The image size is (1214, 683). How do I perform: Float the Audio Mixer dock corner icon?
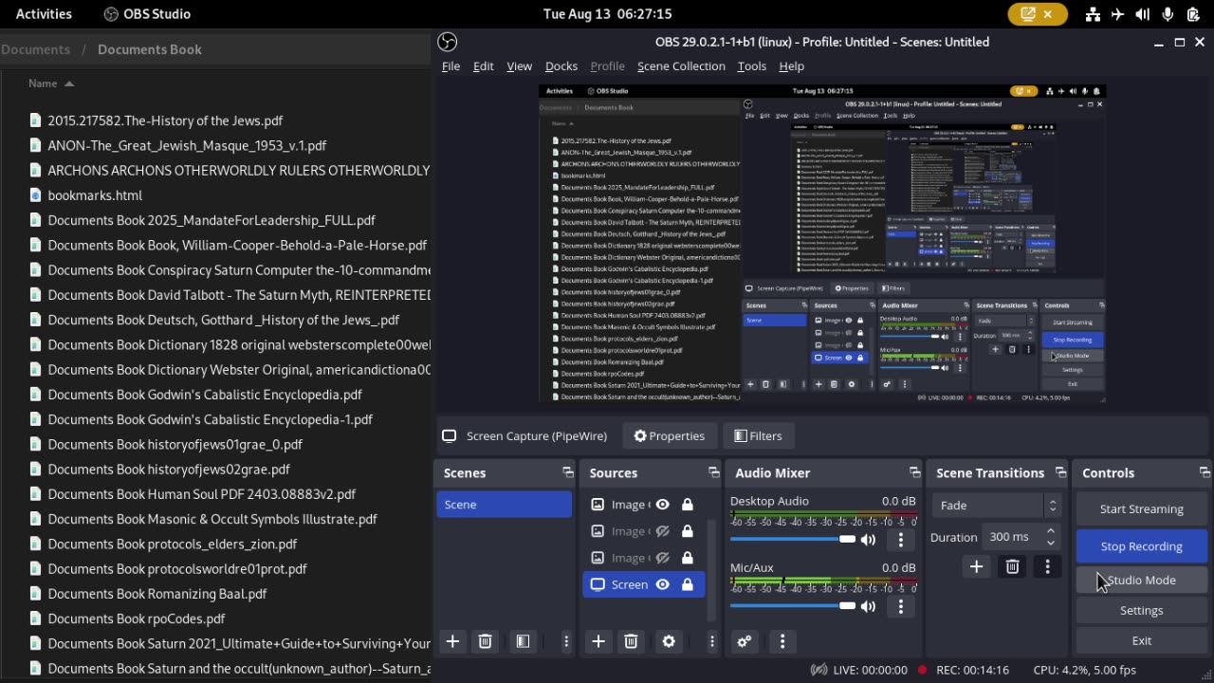914,472
